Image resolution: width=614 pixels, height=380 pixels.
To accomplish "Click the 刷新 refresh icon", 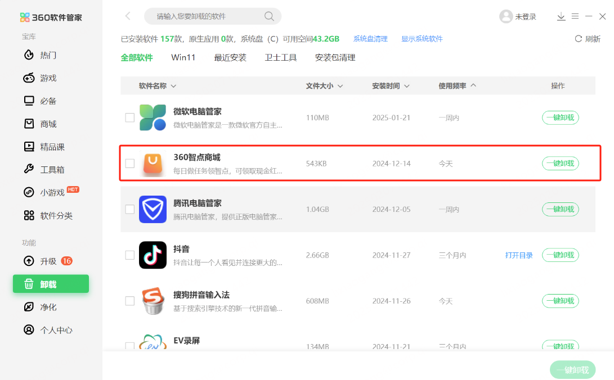I will click(579, 39).
